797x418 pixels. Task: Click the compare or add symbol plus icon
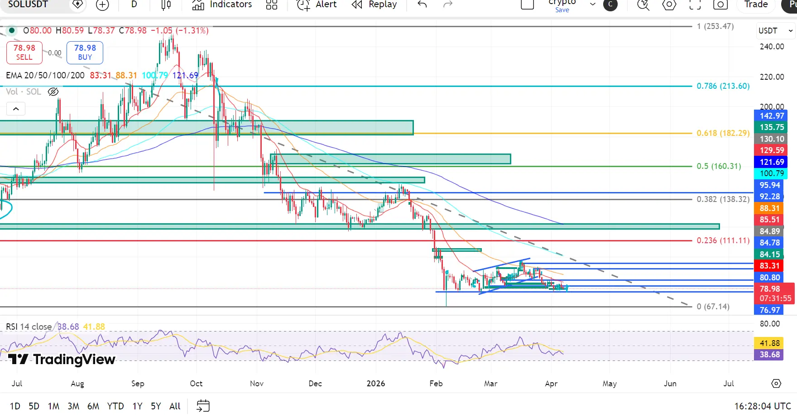coord(103,5)
